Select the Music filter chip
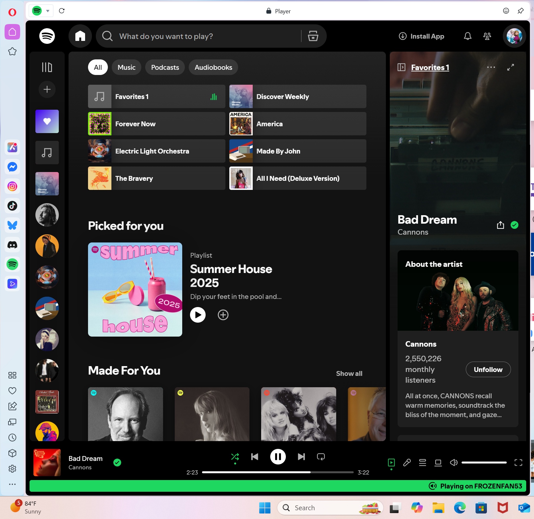 (126, 67)
